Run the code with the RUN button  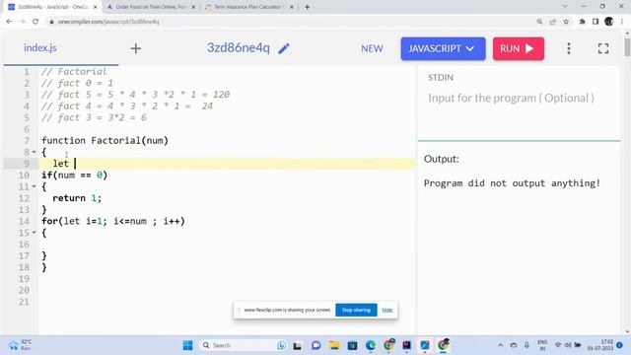[519, 48]
